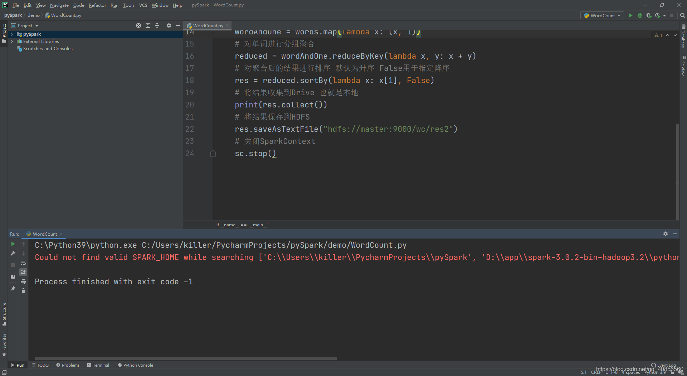This screenshot has width=687, height=376.
Task: Start debugging with the bug icon
Action: click(x=640, y=15)
